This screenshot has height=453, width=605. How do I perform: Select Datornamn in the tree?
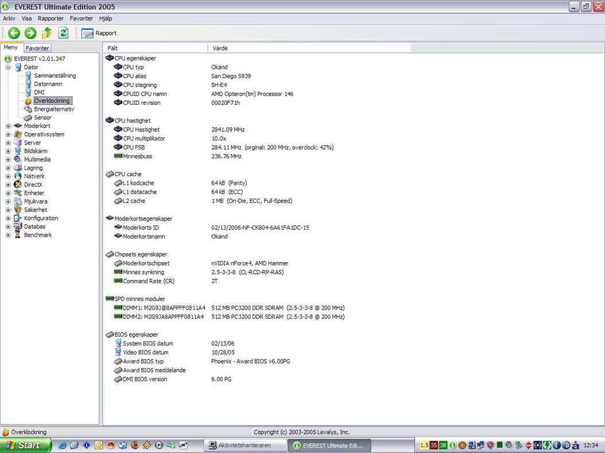[x=48, y=84]
